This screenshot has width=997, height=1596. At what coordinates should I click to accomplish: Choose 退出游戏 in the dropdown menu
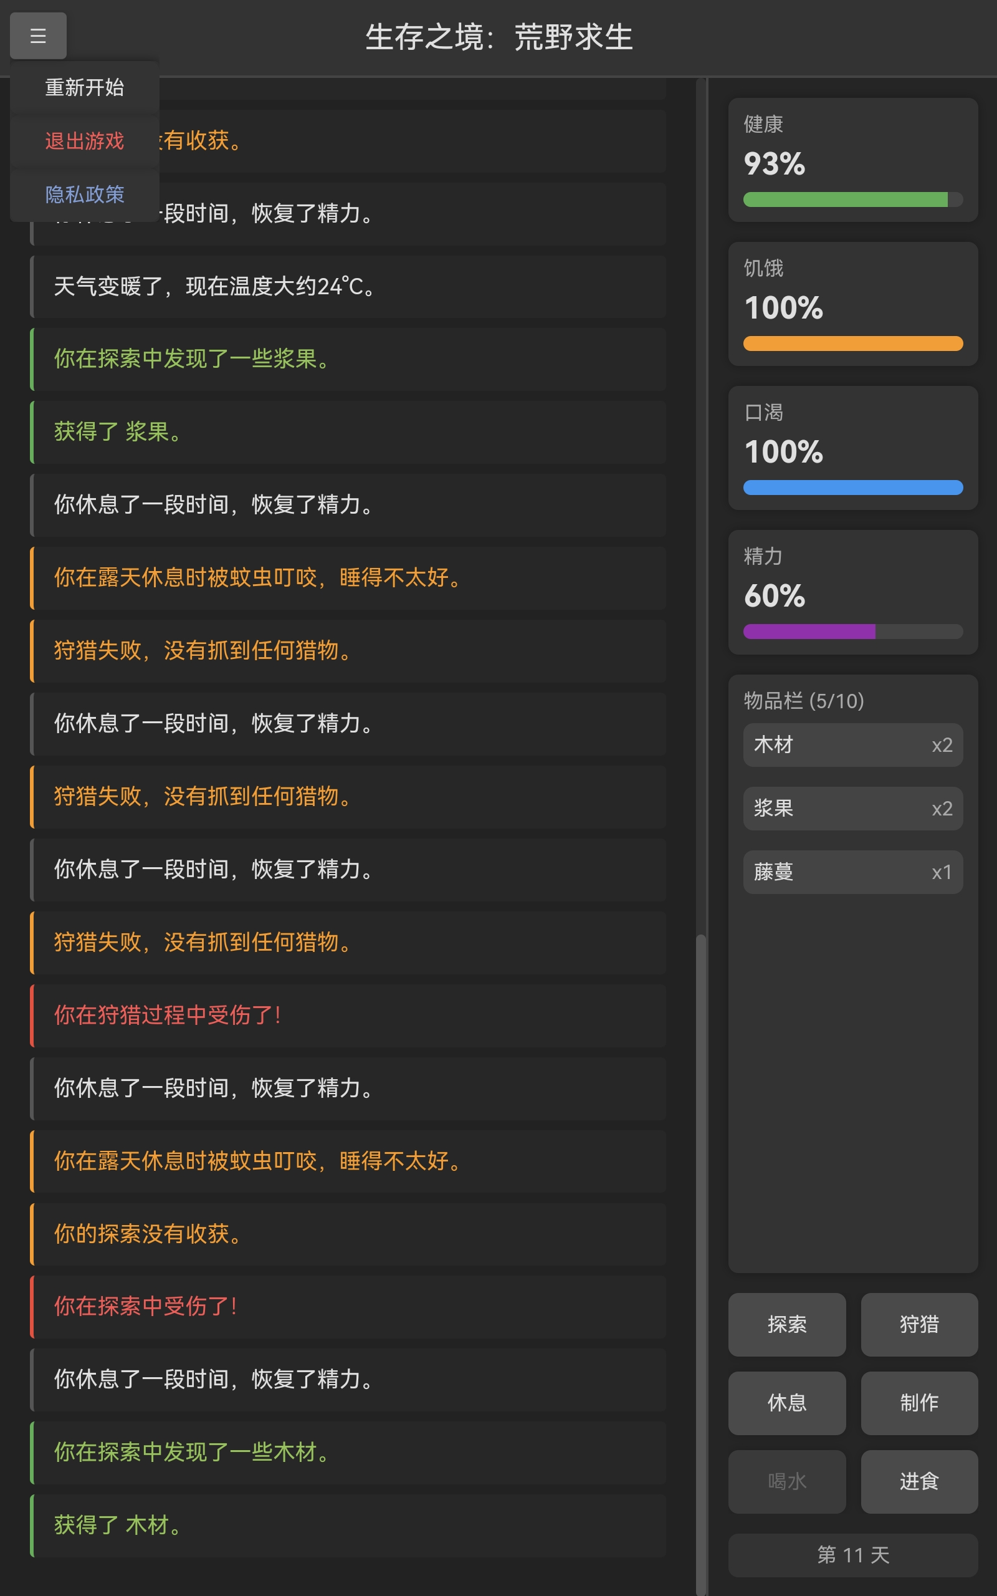[x=84, y=141]
